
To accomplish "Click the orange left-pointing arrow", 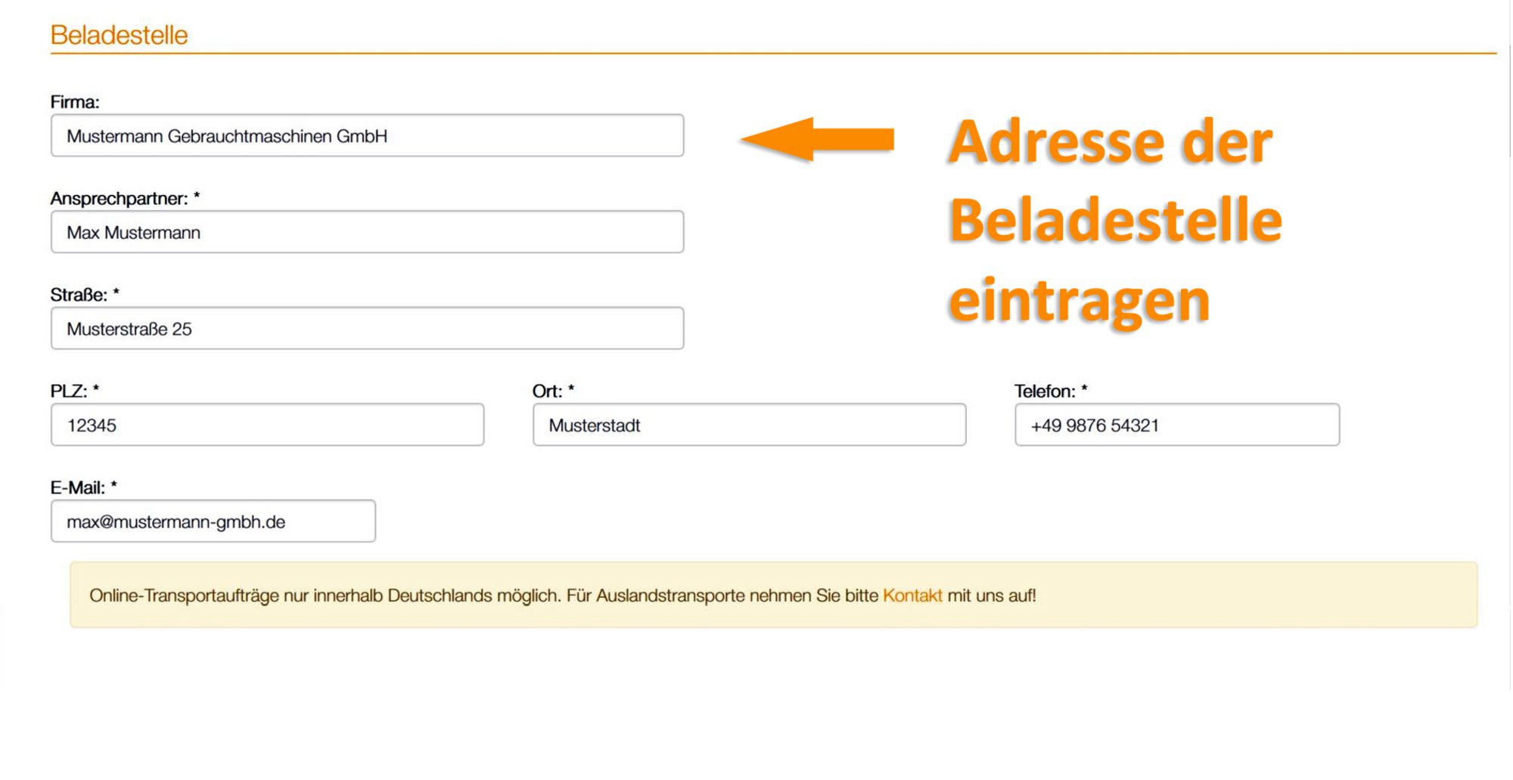I will pos(816,140).
